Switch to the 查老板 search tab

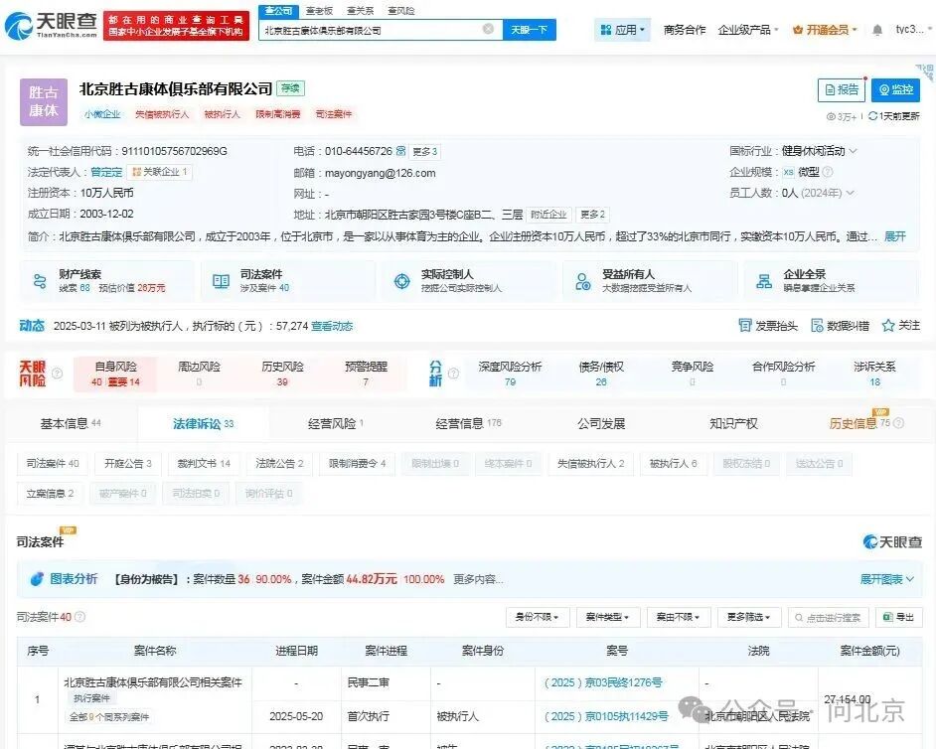(x=319, y=11)
